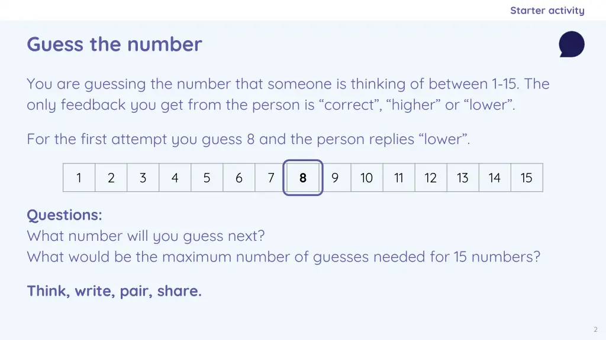
Task: Select the last cell, number 15
Action: tap(527, 178)
